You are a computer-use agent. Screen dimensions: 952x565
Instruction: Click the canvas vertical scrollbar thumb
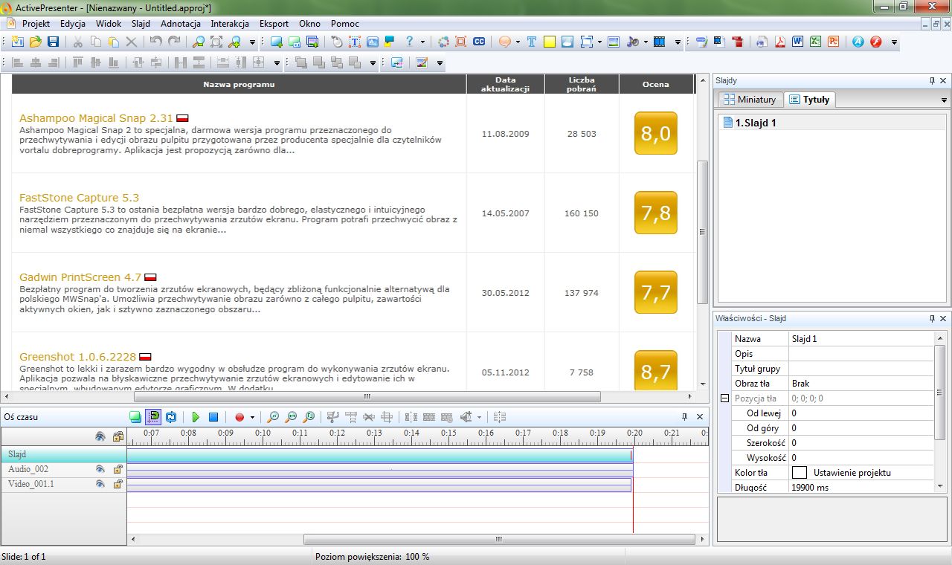coord(702,231)
